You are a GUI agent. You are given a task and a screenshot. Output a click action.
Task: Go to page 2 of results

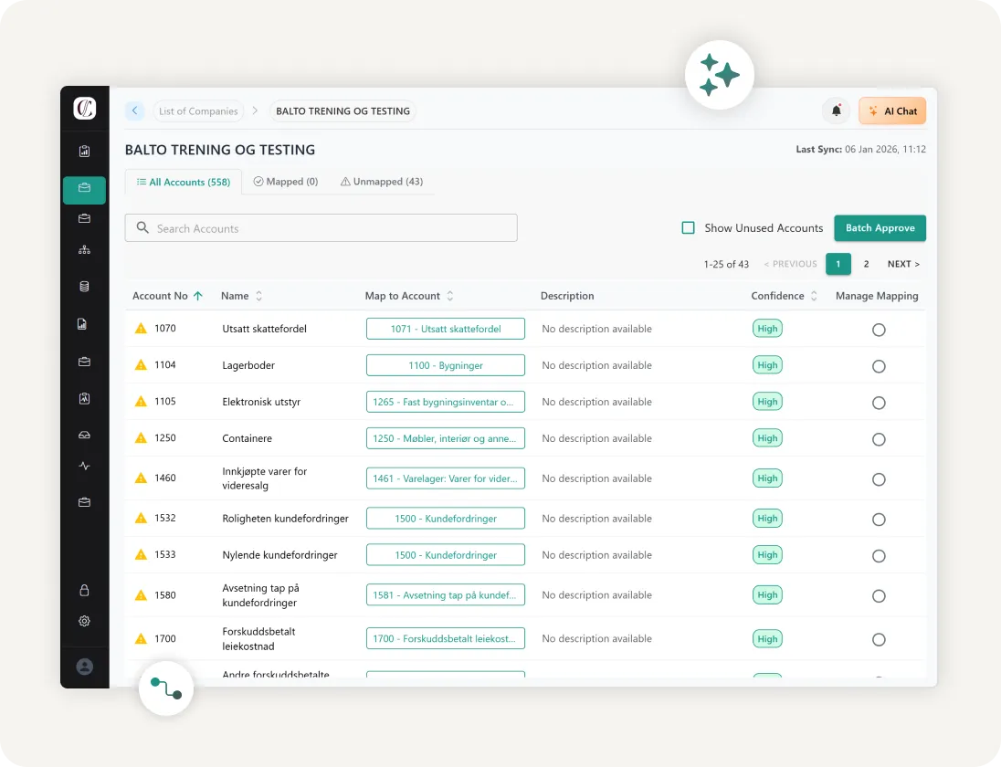click(866, 264)
